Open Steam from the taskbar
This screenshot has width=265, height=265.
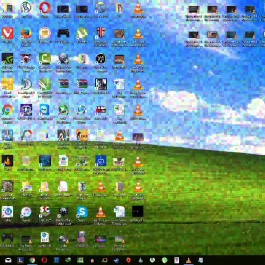[x=116, y=260]
